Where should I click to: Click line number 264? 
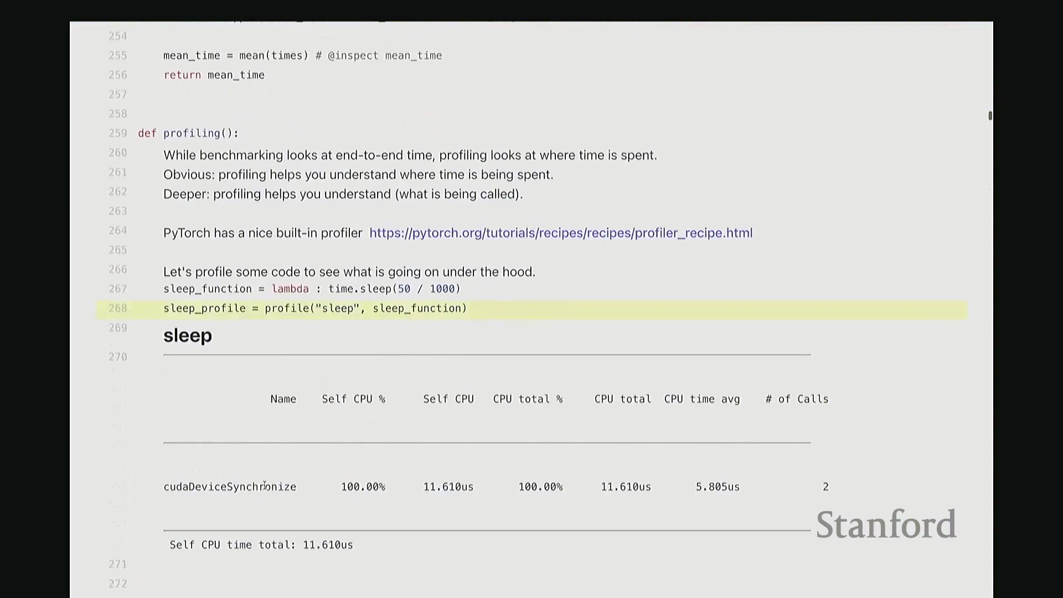tap(117, 230)
